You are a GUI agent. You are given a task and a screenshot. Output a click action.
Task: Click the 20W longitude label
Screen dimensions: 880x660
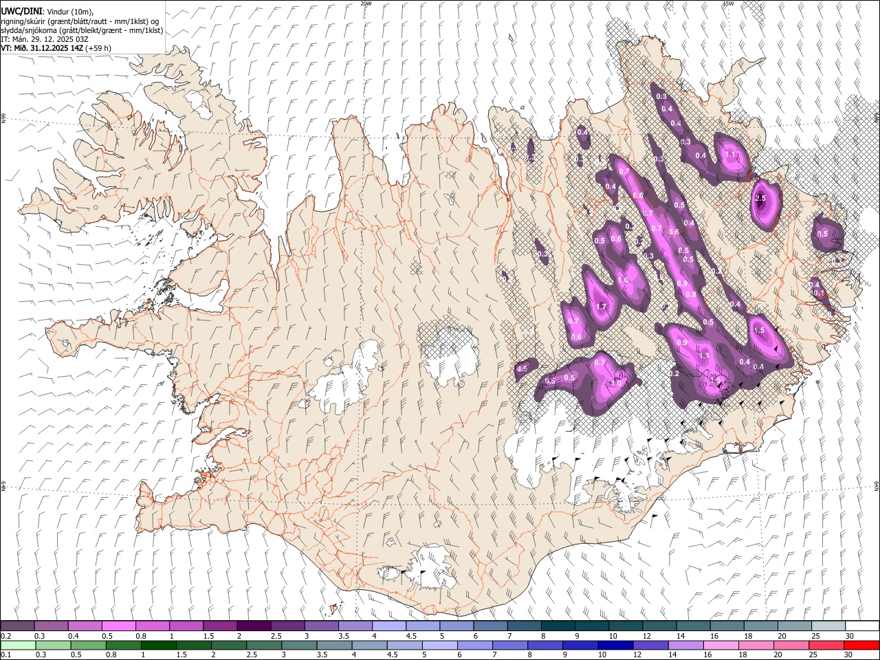coord(366,3)
